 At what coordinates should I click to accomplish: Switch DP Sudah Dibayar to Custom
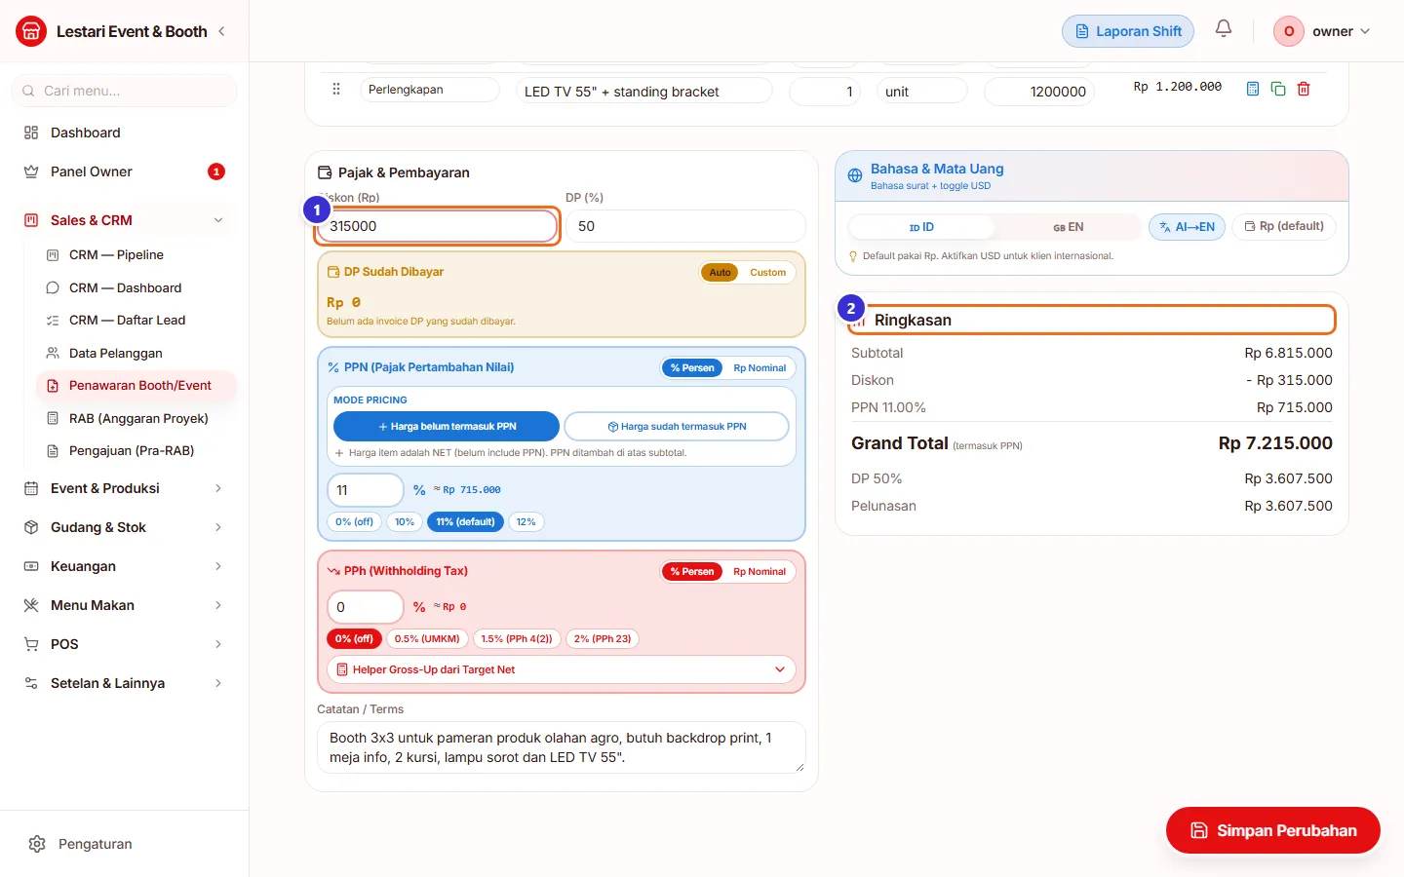[767, 273]
